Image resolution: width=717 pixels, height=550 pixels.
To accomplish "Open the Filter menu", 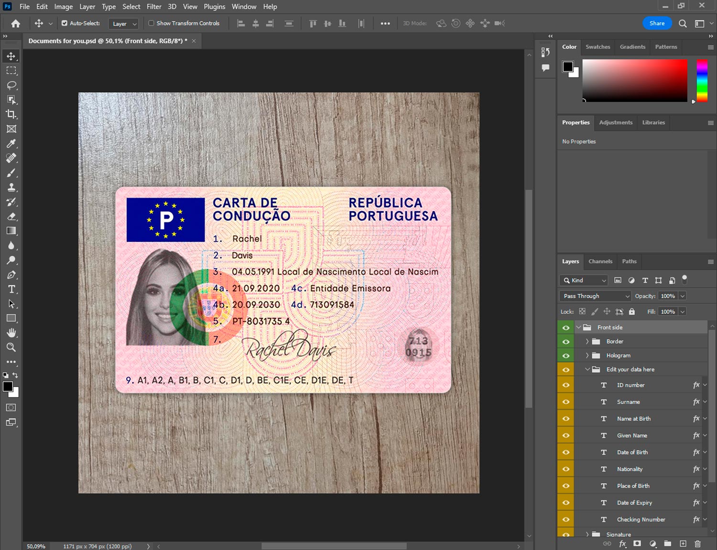I will (154, 7).
